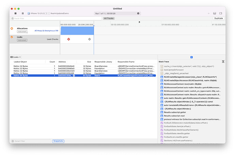
Task: Click the Snapshots button
Action: (x=58, y=141)
